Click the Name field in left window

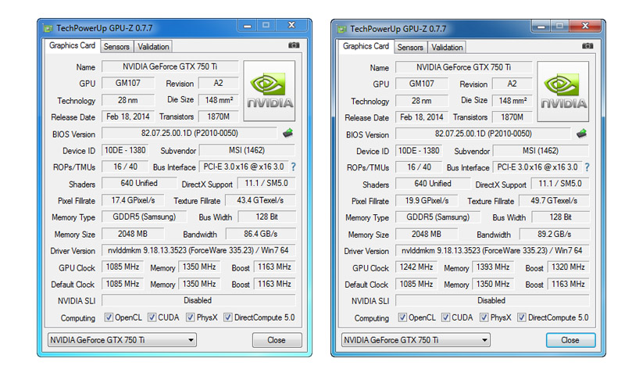(170, 66)
